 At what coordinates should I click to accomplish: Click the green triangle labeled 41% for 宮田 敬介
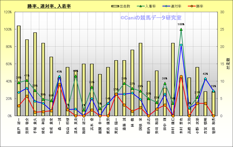point(27,80)
